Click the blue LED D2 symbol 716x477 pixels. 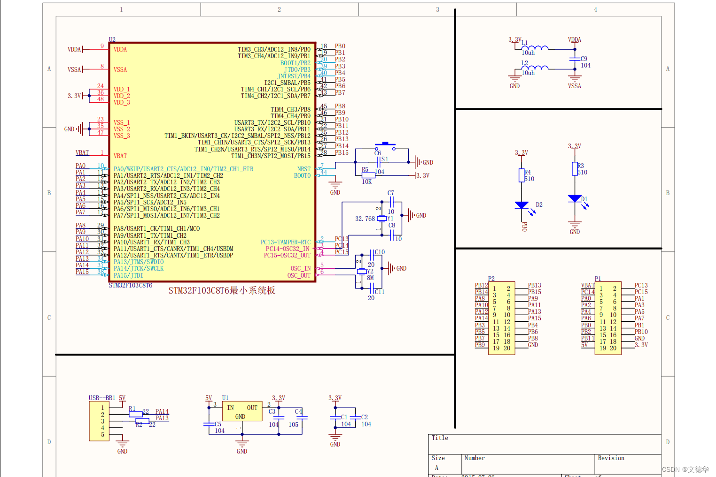(x=521, y=205)
